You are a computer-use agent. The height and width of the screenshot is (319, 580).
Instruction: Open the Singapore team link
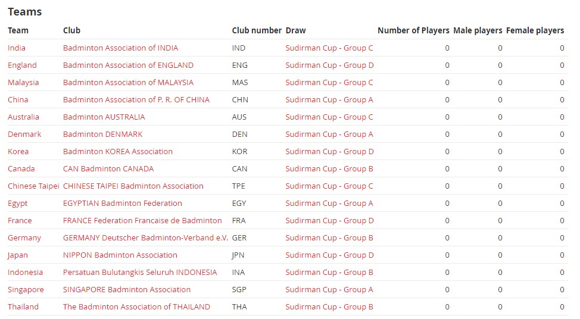tap(26, 290)
